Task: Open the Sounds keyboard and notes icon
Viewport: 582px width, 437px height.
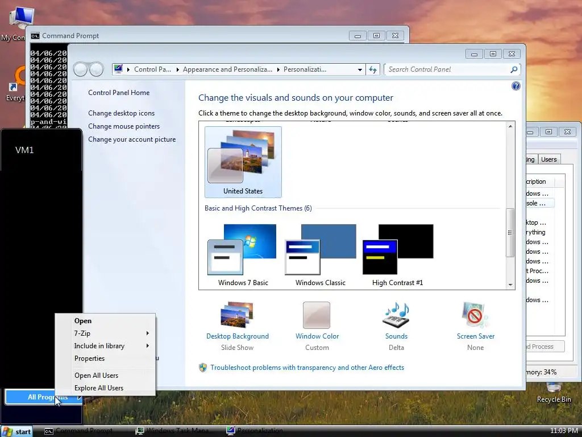Action: coord(396,315)
